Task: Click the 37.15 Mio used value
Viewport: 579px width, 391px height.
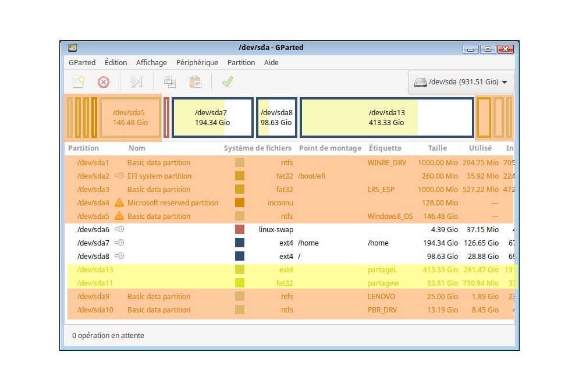Action: click(x=482, y=229)
